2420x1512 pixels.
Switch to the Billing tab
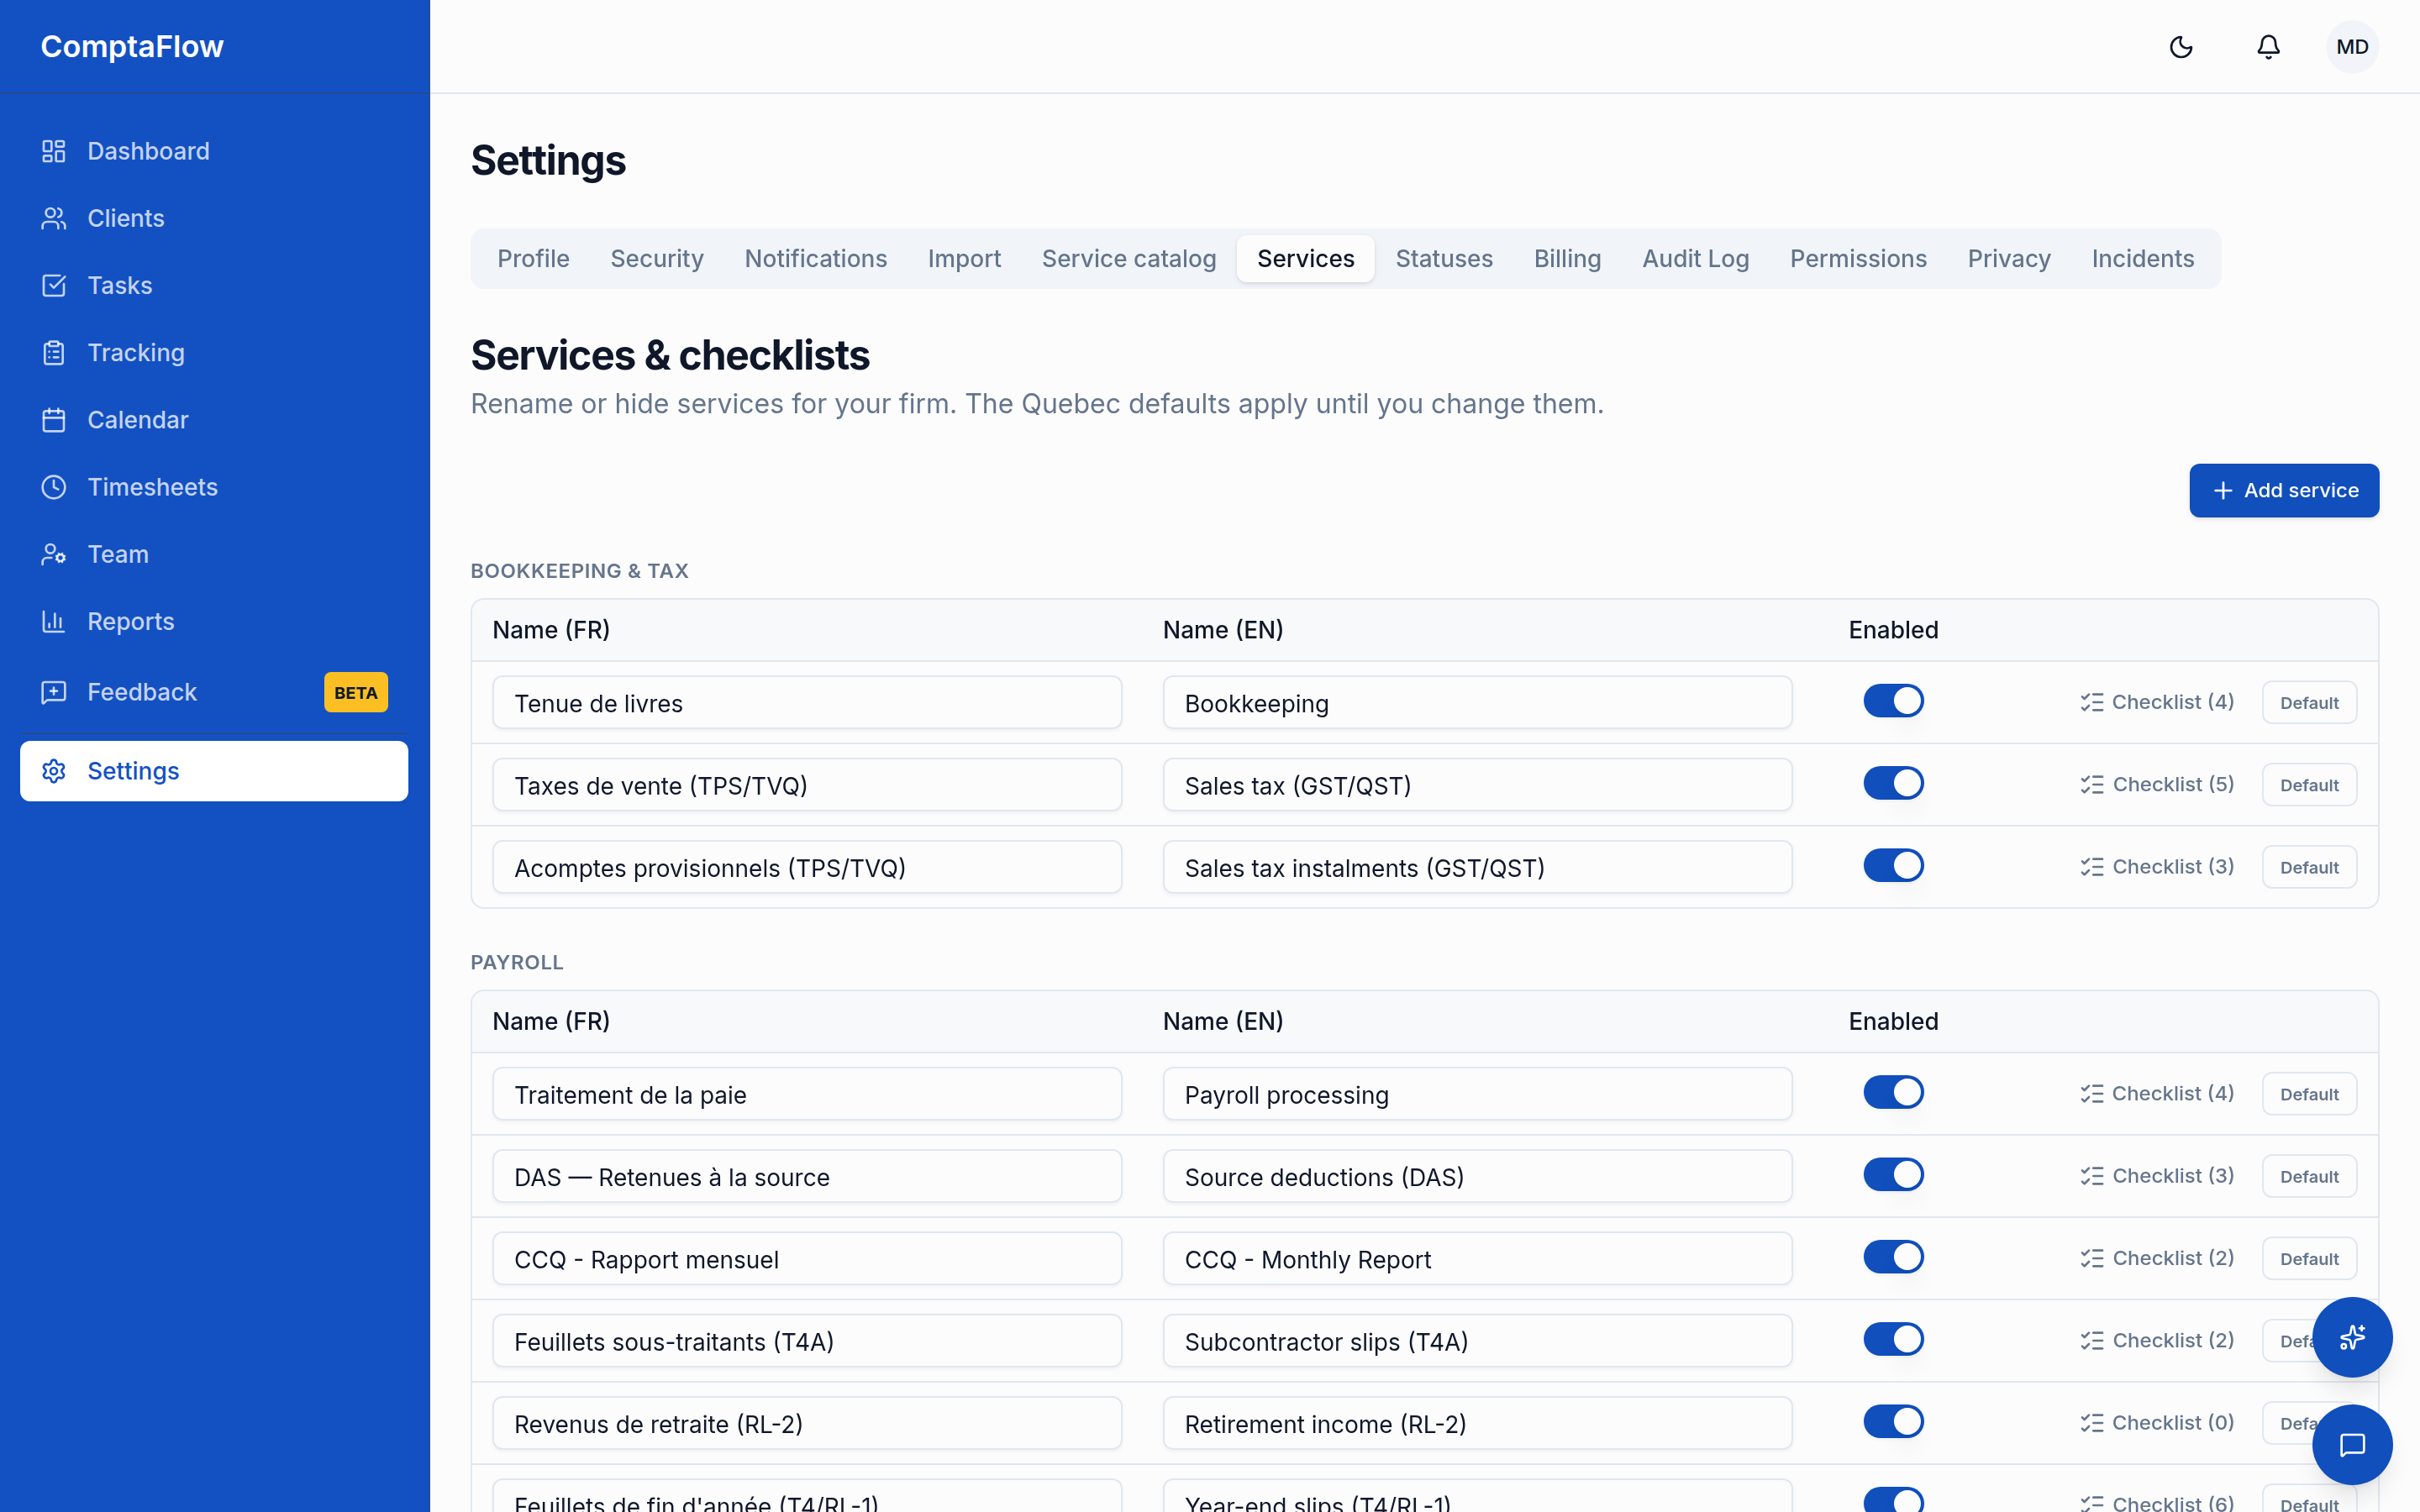[x=1567, y=259]
